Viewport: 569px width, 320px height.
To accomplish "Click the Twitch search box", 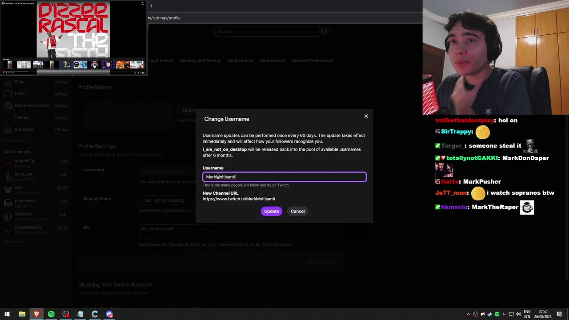I will tap(267, 32).
